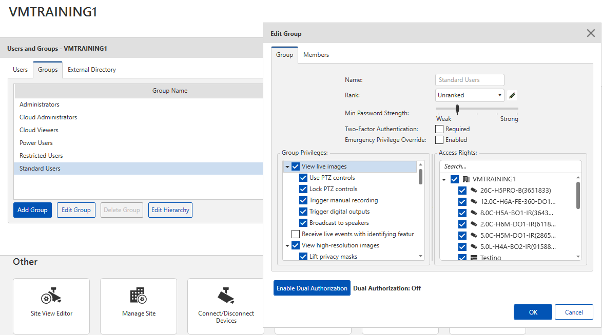Click the pencil icon next to Rank
The width and height of the screenshot is (602, 335).
[512, 95]
